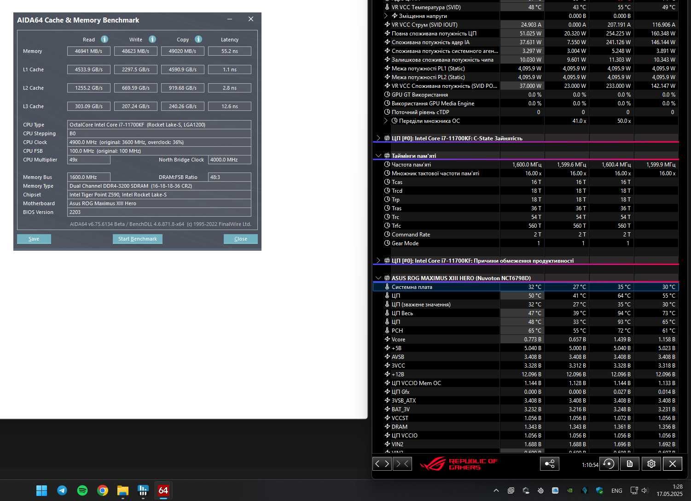
Task: Select the Trfc timing row
Action: pyautogui.click(x=525, y=225)
